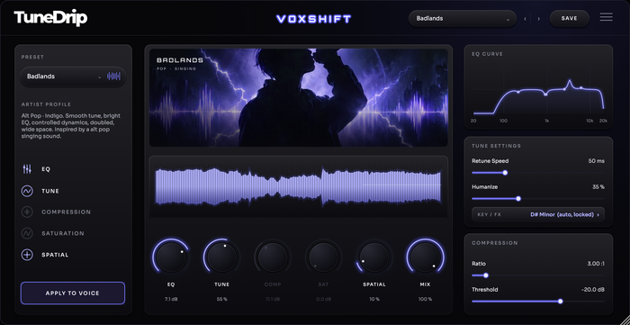The width and height of the screenshot is (630, 325).
Task: Click the Humanize value 35 %
Action: [x=598, y=186]
